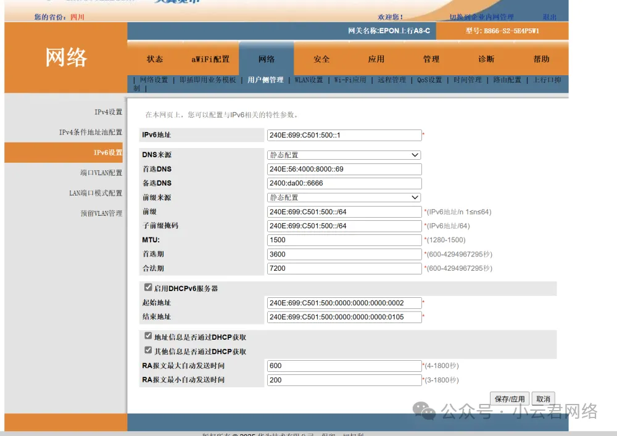Select IPv6设置 in the sidebar
The height and width of the screenshot is (436, 617).
(x=108, y=152)
